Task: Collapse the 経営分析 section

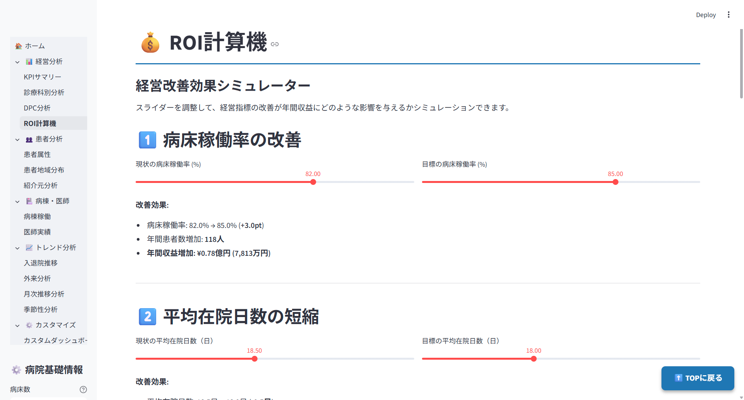Action: [x=17, y=62]
